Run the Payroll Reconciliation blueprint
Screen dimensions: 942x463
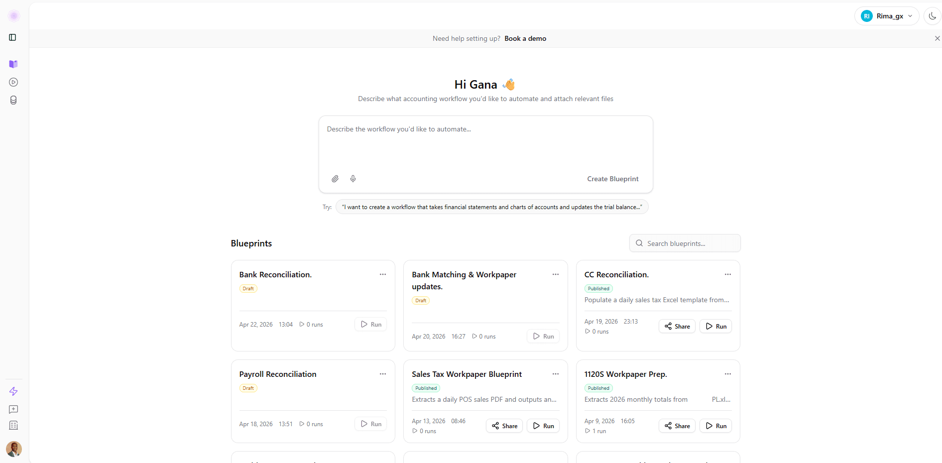[370, 424]
